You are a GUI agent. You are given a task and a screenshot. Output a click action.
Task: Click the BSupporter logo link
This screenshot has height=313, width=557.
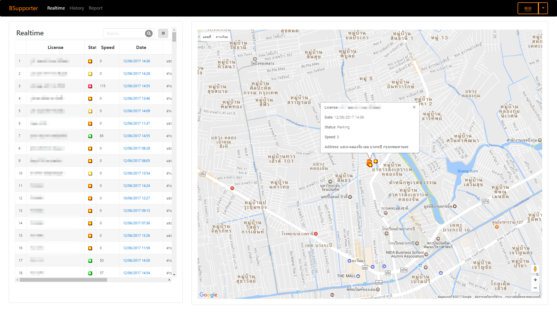pos(23,8)
